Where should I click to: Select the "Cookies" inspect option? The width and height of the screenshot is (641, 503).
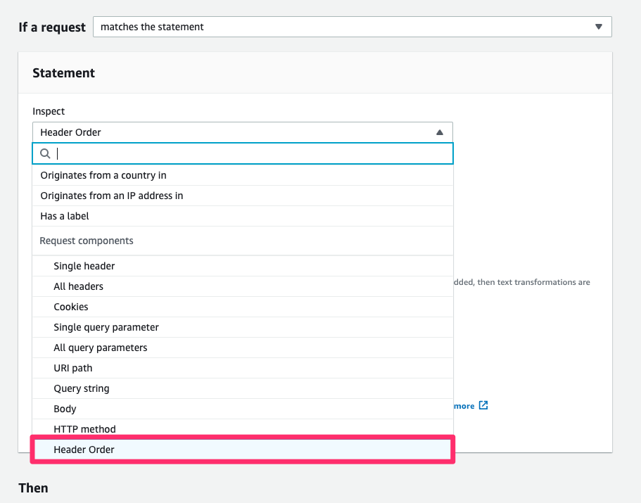tap(71, 306)
